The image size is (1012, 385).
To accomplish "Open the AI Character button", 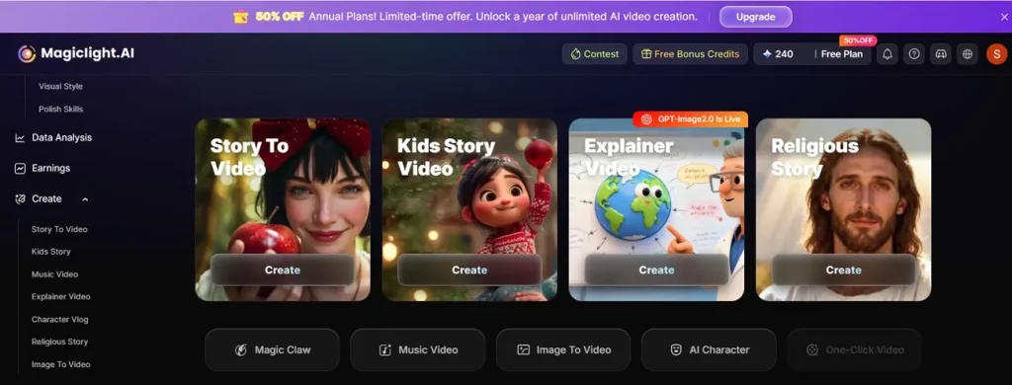I will 709,349.
